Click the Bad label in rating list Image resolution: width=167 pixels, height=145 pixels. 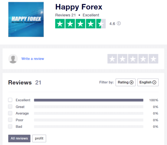coord(19,127)
